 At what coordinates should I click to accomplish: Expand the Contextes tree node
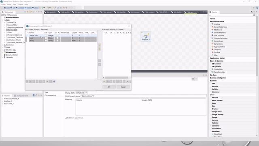3,45
